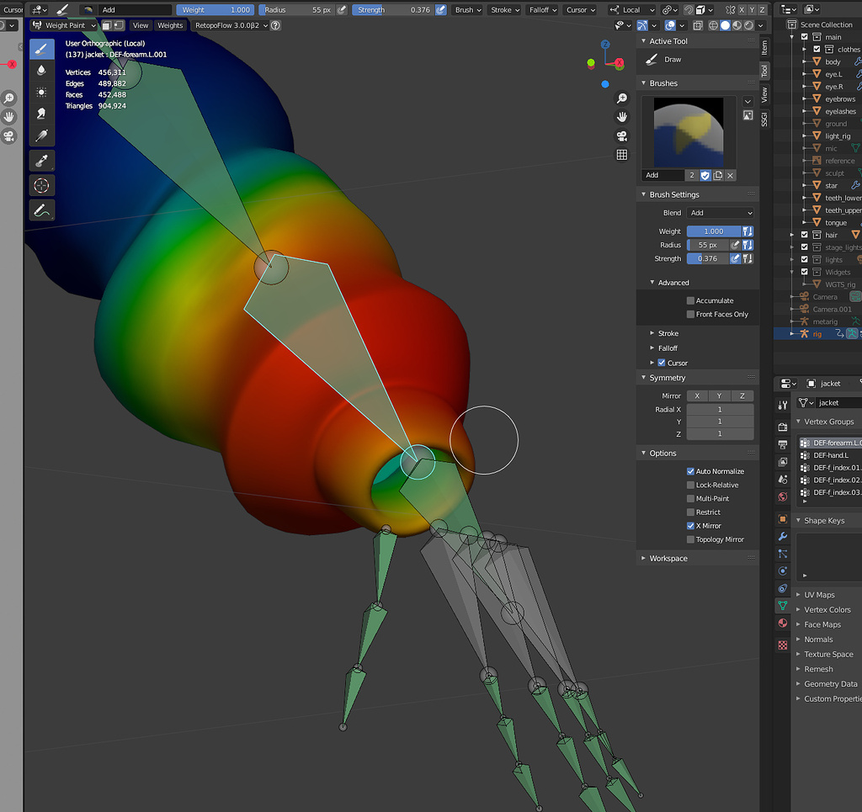Image resolution: width=862 pixels, height=812 pixels.
Task: Switch to the View sidebar tab
Action: [x=764, y=94]
